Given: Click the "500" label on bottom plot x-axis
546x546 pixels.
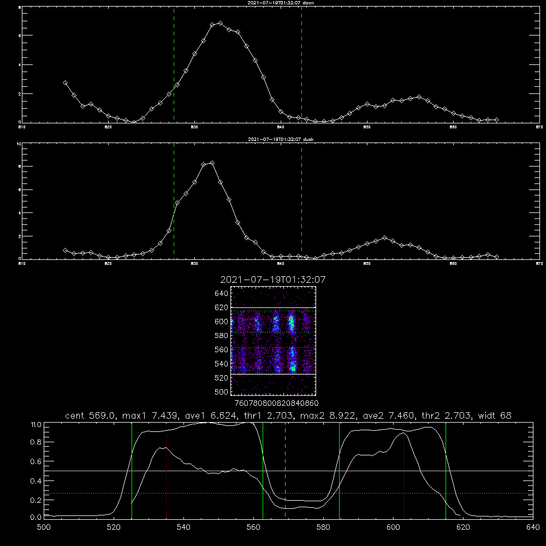Looking at the screenshot, I should [44, 527].
